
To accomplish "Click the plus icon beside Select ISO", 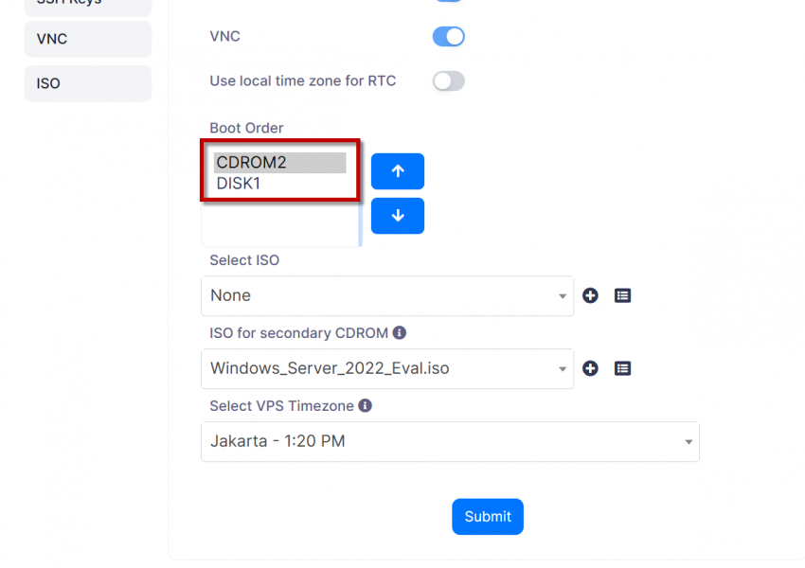I will point(590,295).
